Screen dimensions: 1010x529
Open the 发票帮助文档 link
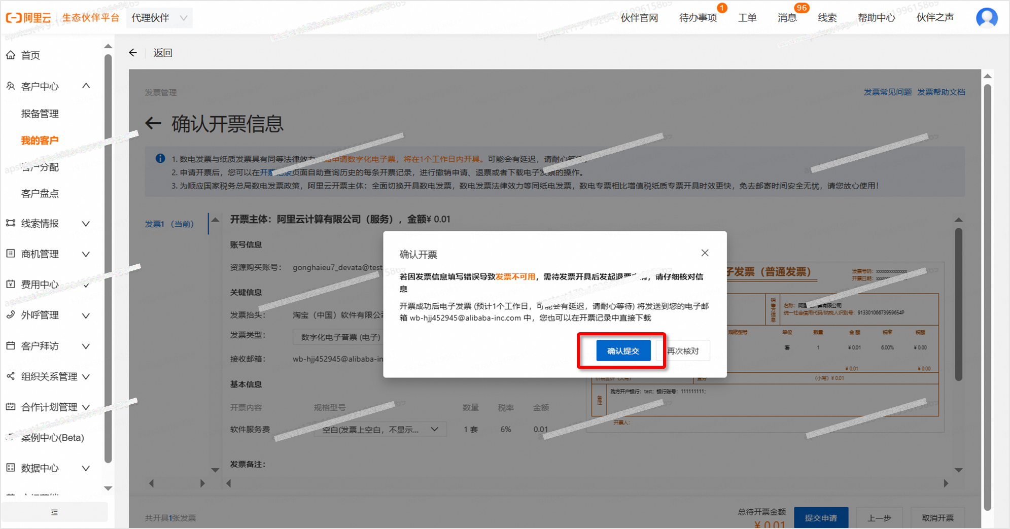tap(941, 92)
